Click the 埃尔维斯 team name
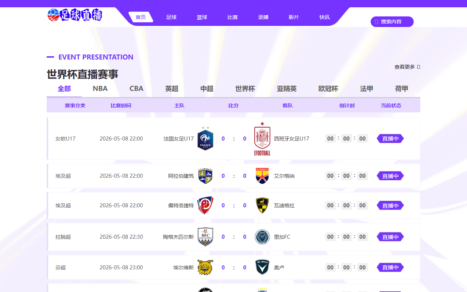467x292 pixels. [x=184, y=268]
